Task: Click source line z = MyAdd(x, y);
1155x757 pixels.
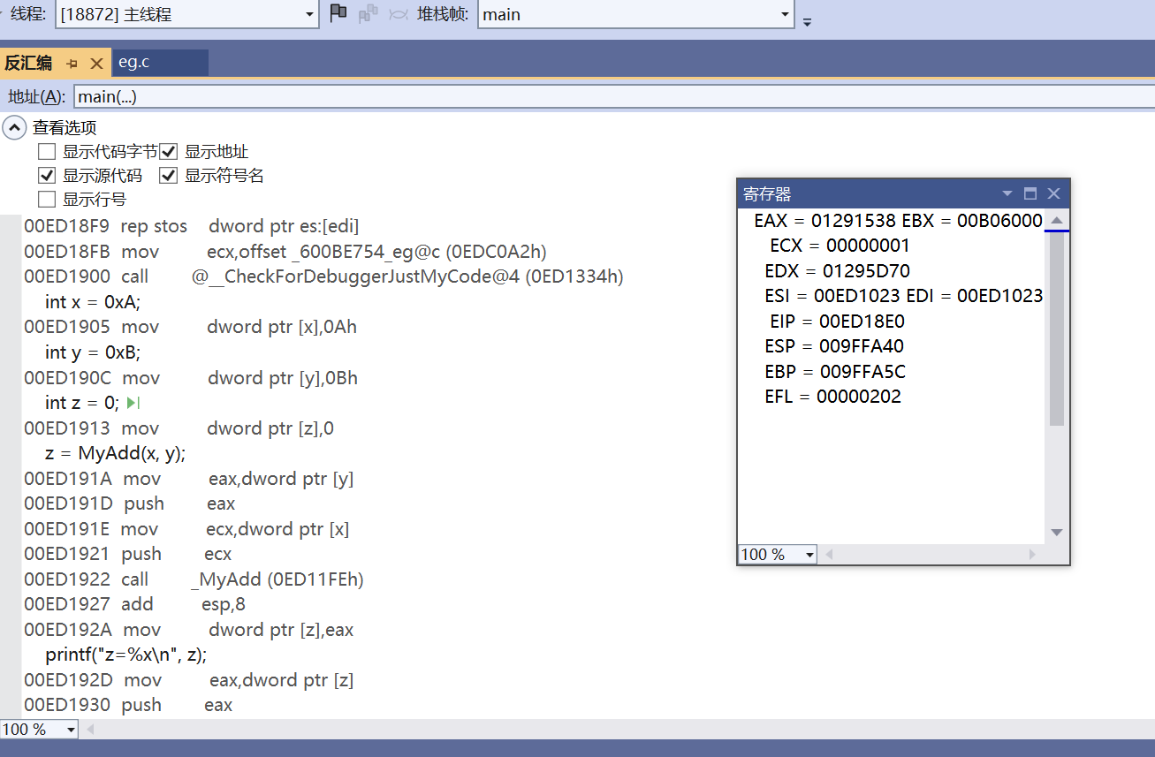Action: tap(116, 453)
